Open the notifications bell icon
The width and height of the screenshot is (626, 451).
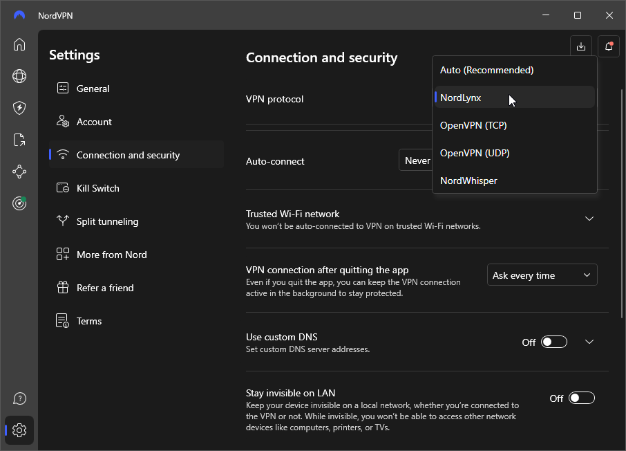(x=609, y=46)
